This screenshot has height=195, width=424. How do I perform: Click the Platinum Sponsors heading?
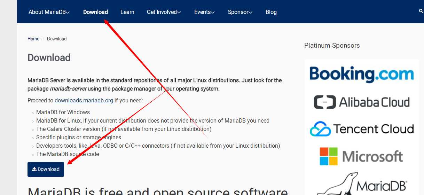[332, 46]
